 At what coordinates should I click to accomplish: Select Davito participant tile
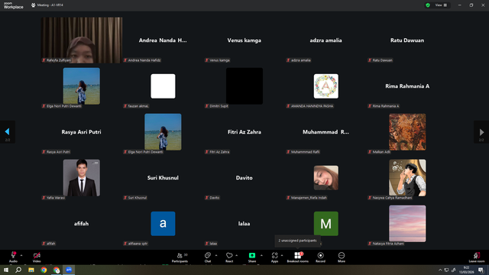tap(244, 178)
